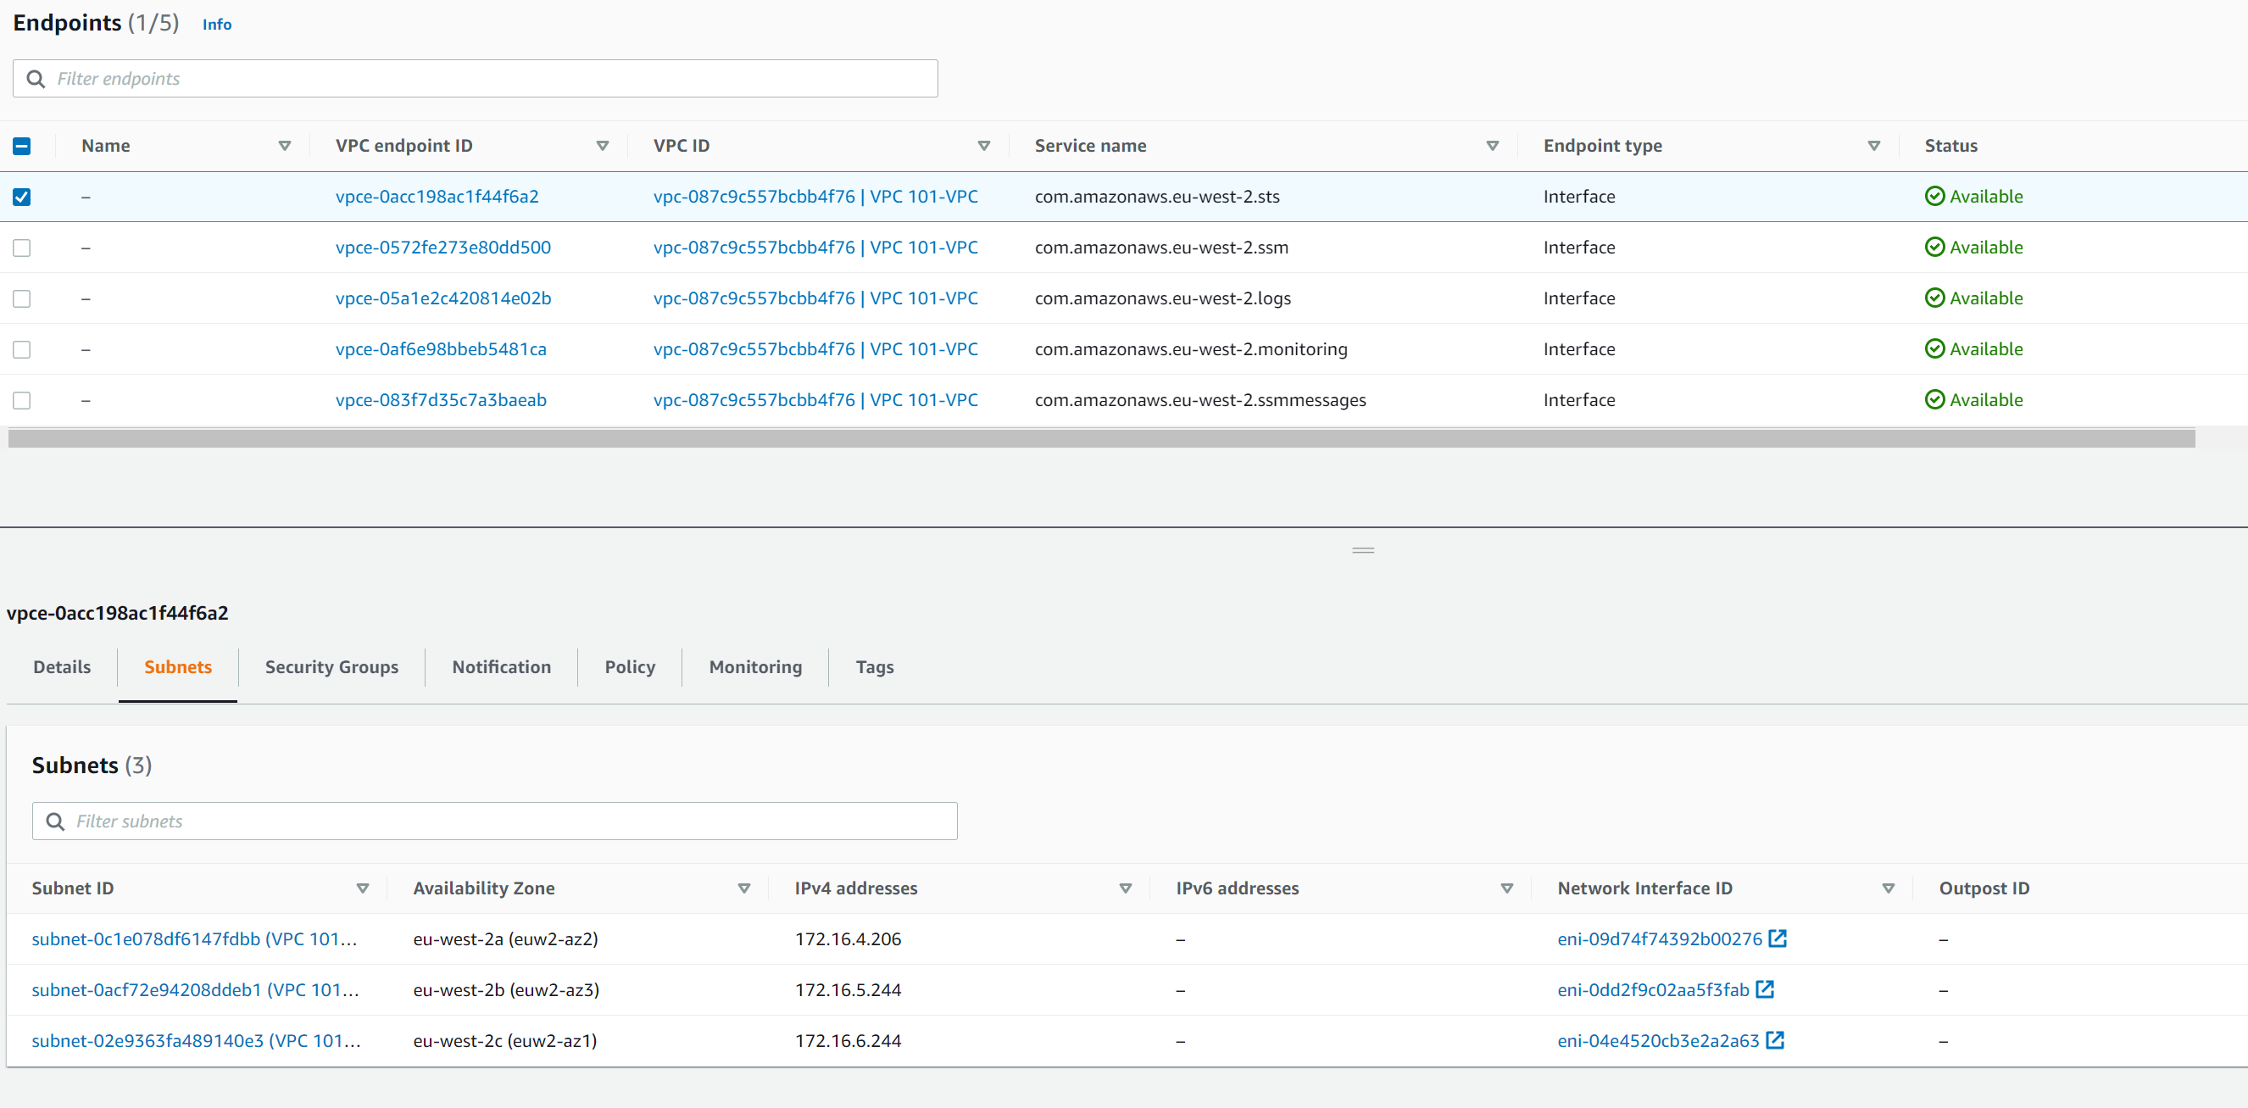Open the Info link next to Endpoints
Screen dimensions: 2248x1108
(217, 25)
